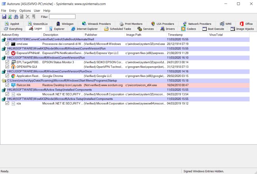Image resolution: width=257 pixels, height=174 pixels.
Task: Open the Network Providers tab
Action: (197, 24)
